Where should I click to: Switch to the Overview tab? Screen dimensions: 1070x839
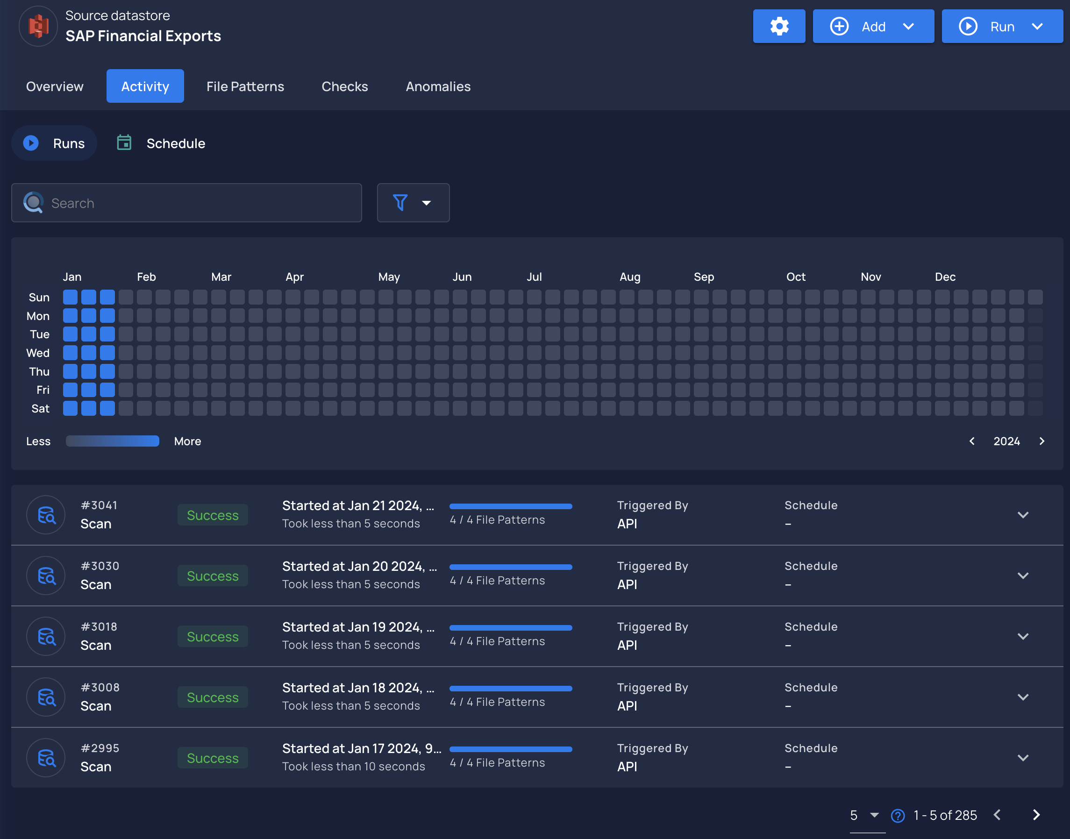pyautogui.click(x=55, y=86)
